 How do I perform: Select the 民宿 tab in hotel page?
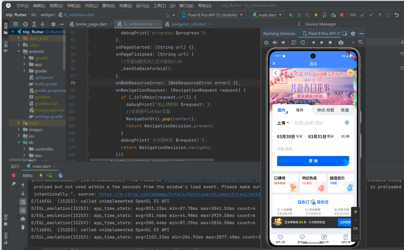click(x=345, y=110)
